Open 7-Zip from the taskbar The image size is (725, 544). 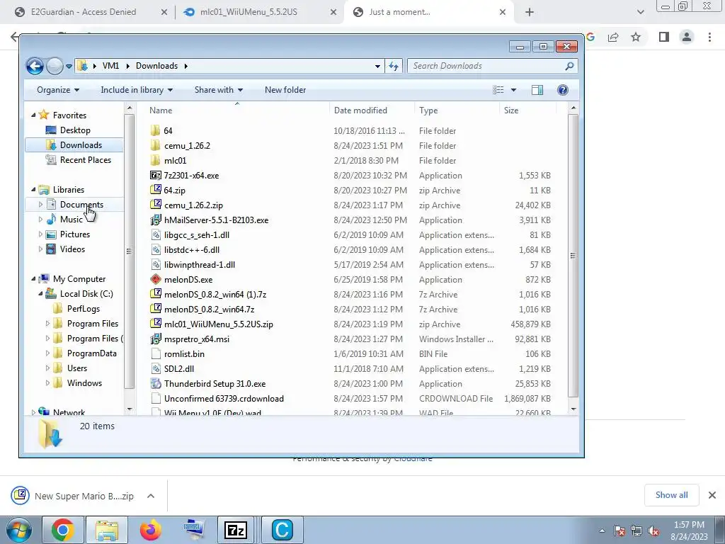tap(235, 530)
